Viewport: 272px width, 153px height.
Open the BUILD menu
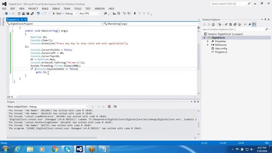[x=45, y=8]
